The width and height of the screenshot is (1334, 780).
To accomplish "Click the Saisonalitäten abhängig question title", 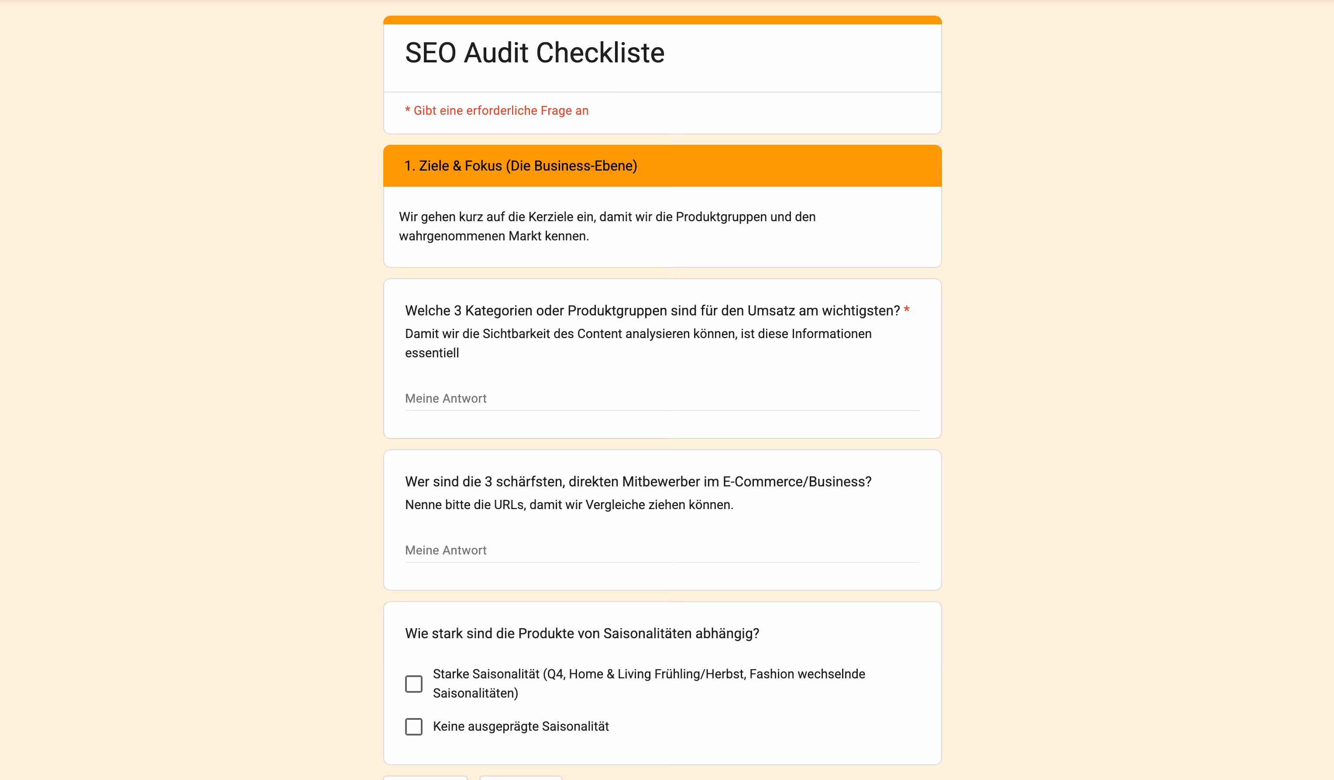I will pyautogui.click(x=582, y=633).
